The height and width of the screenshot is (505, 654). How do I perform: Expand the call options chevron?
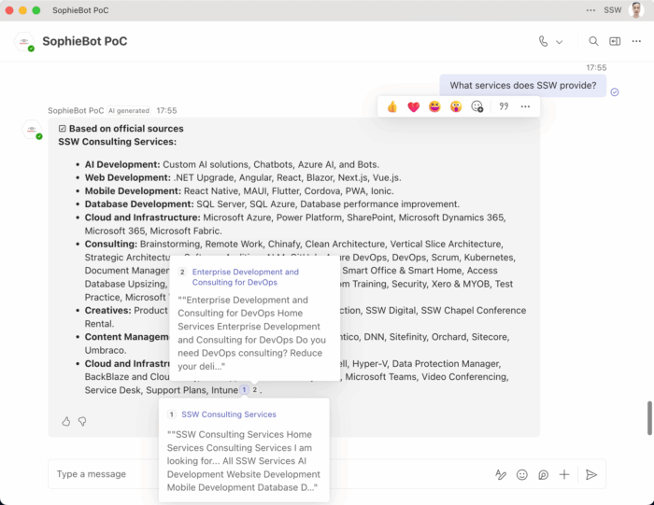(560, 42)
